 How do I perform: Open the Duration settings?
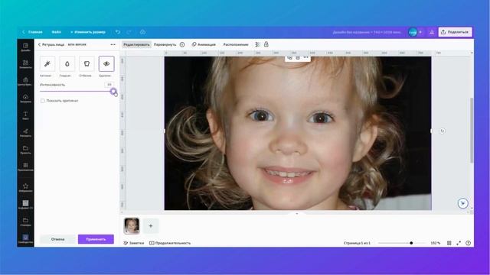click(170, 243)
